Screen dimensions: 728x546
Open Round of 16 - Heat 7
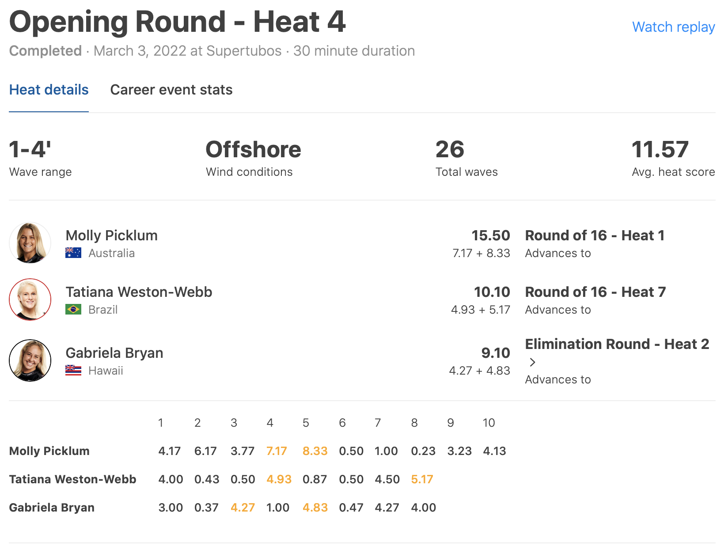(595, 292)
